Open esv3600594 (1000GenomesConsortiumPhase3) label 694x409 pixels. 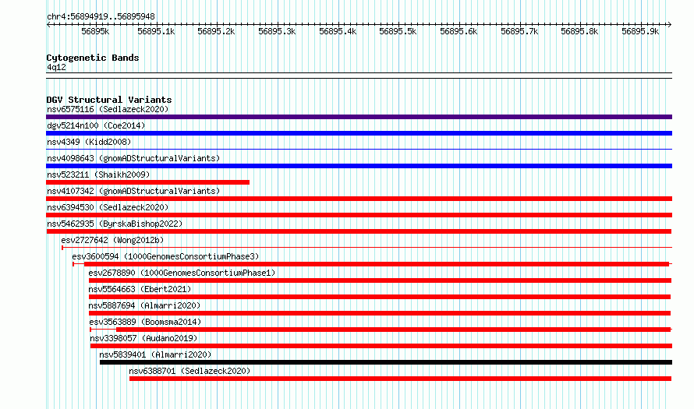165,256
